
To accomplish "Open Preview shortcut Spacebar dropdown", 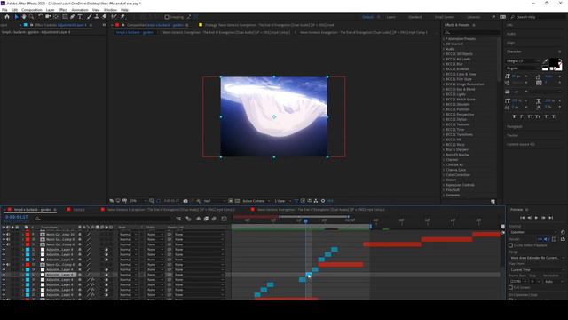I will pos(533,232).
